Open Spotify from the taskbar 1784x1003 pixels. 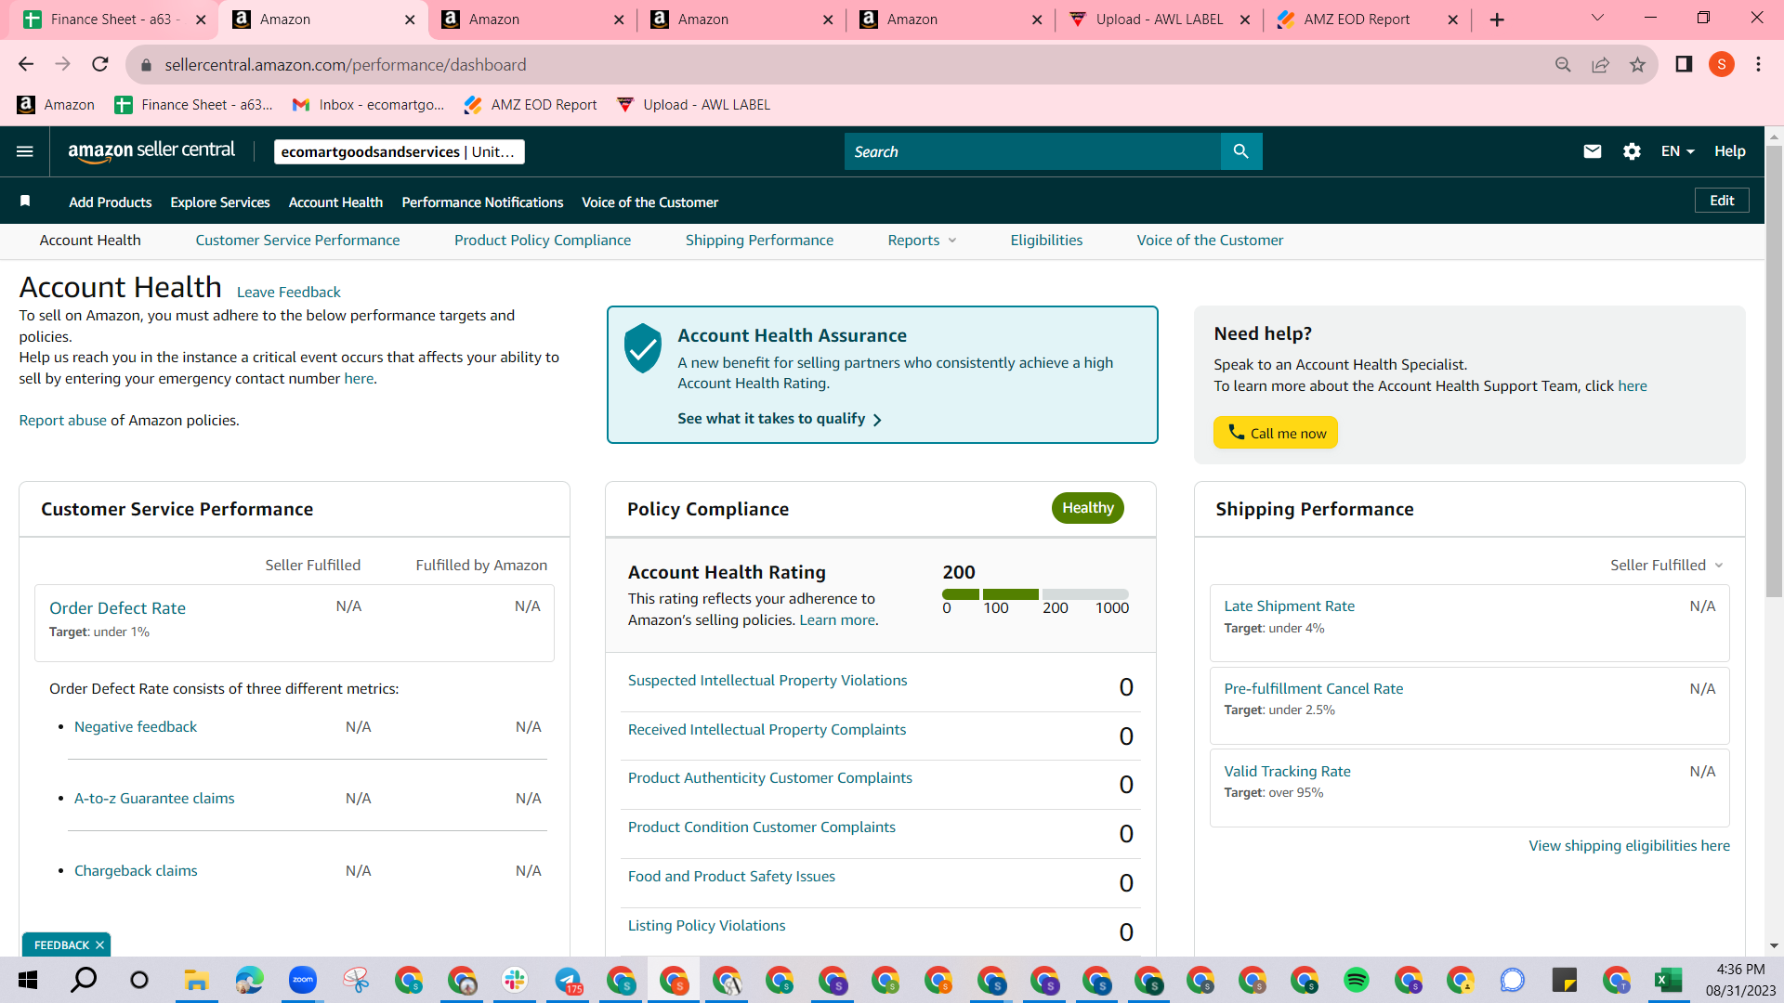[x=1357, y=980]
